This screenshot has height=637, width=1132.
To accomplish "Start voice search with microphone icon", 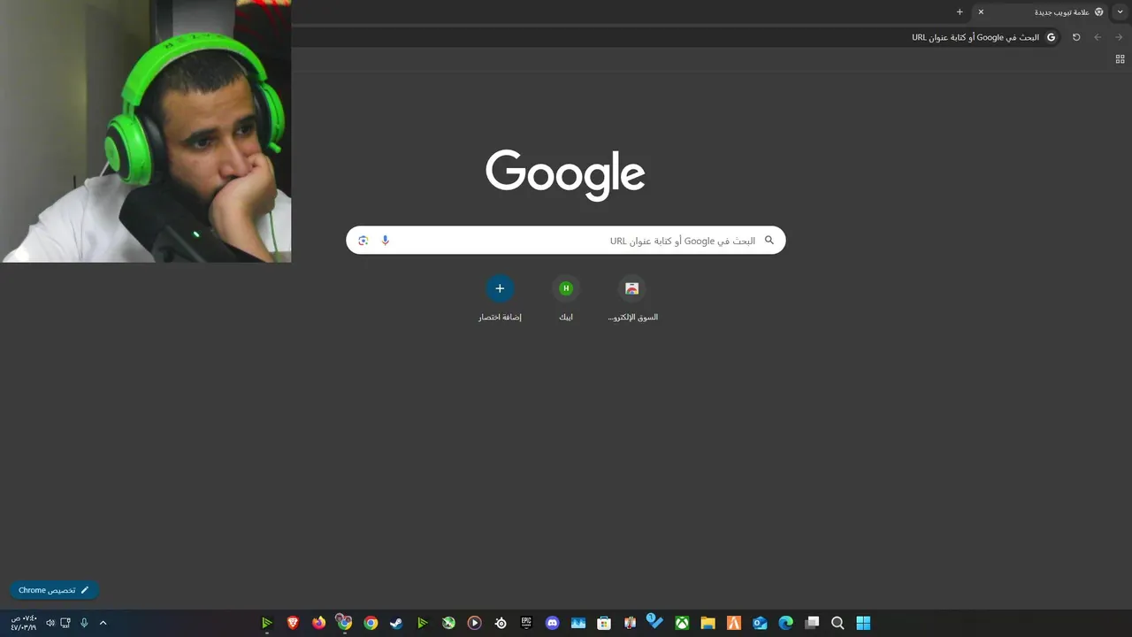I will (x=386, y=241).
